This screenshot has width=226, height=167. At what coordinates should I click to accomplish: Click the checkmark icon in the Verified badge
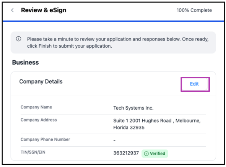[146, 154]
